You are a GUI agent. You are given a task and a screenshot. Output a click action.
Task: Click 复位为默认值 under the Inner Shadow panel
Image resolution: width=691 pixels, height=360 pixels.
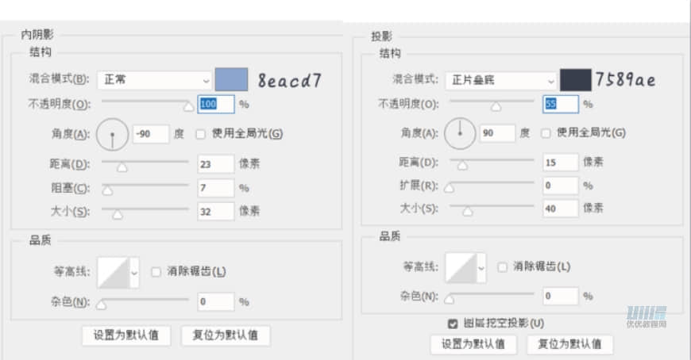[226, 335]
